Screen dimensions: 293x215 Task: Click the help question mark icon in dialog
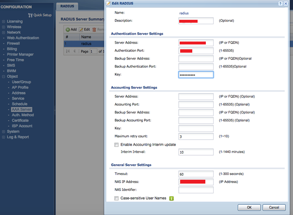coord(280,4)
